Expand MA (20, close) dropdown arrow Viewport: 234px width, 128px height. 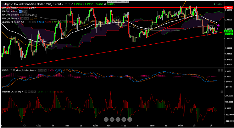coord(17,12)
